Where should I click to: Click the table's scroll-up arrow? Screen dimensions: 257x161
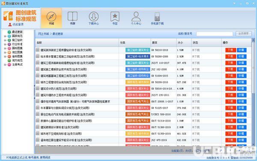(x=253, y=40)
